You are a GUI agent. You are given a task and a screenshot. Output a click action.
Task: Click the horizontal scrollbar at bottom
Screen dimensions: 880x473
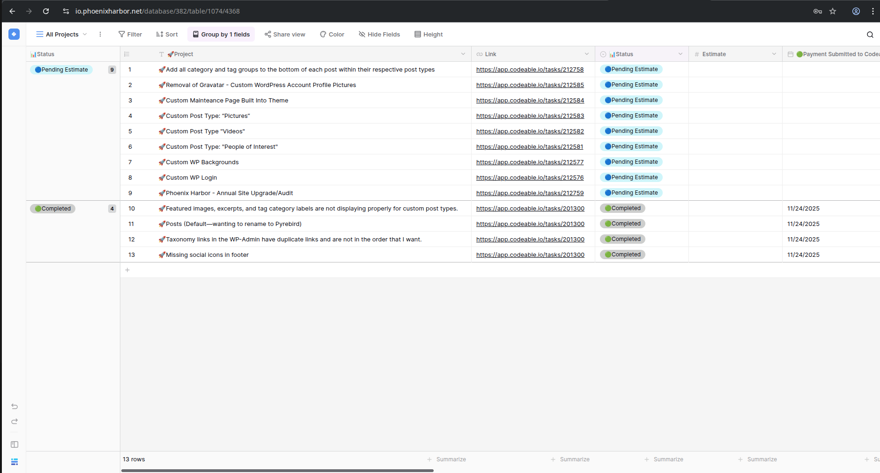[x=277, y=471]
